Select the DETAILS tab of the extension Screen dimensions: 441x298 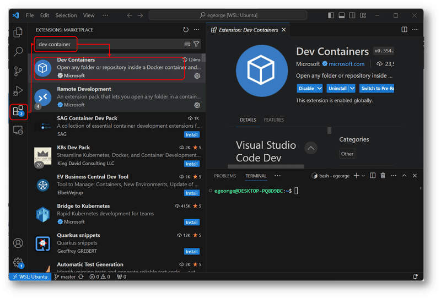(248, 120)
